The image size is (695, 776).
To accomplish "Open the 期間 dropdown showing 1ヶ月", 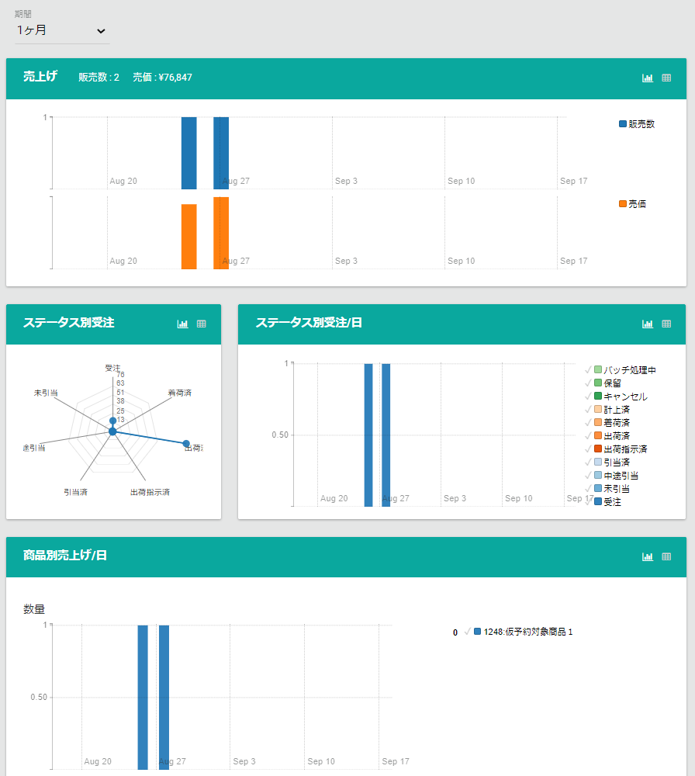I will [62, 31].
